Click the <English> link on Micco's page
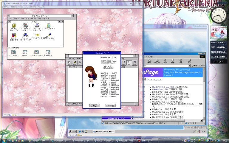This screenshot has height=143, width=229. (x=168, y=75)
